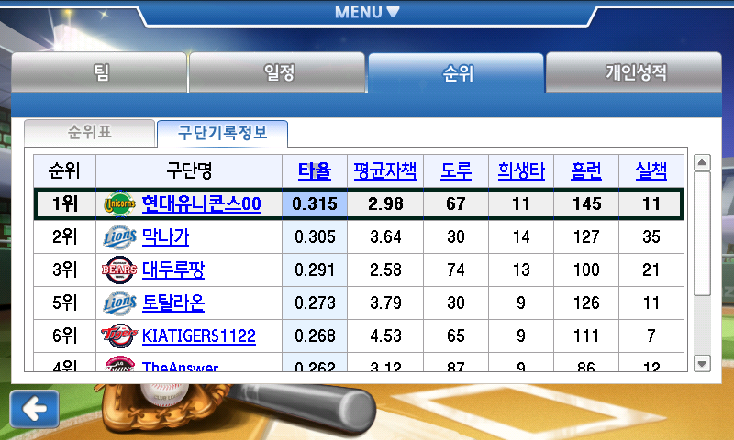Open team link 막나가

(165, 237)
